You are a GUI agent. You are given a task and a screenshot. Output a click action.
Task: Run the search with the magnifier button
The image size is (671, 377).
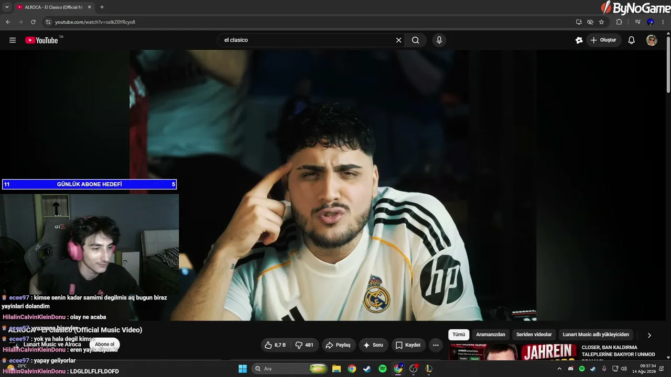(416, 40)
